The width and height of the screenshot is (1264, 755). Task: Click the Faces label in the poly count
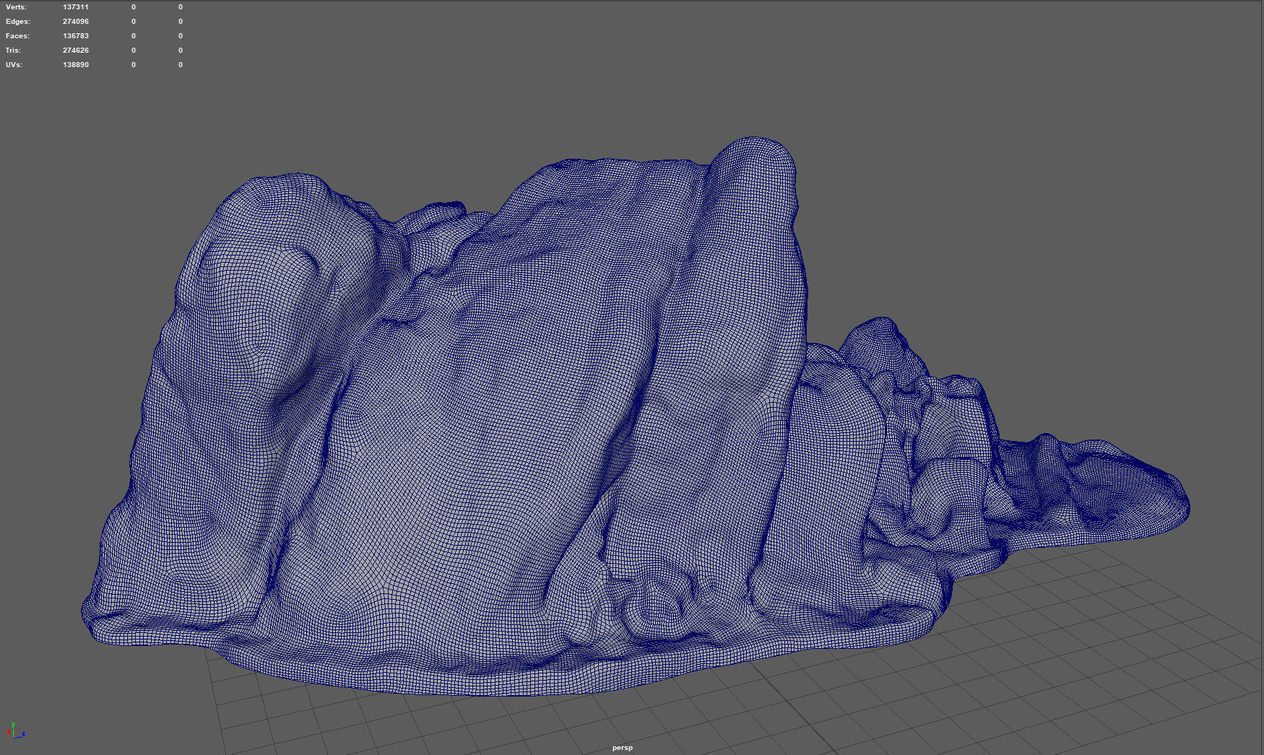17,36
